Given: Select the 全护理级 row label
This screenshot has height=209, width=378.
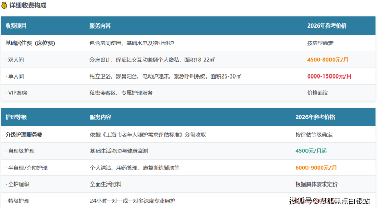Looking at the screenshot, I should pyautogui.click(x=17, y=184).
